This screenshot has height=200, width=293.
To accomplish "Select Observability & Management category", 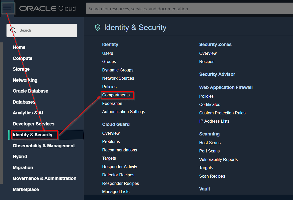I will pos(44,146).
